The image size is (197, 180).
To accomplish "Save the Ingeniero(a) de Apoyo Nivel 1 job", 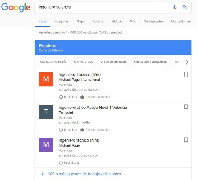I will [186, 107].
